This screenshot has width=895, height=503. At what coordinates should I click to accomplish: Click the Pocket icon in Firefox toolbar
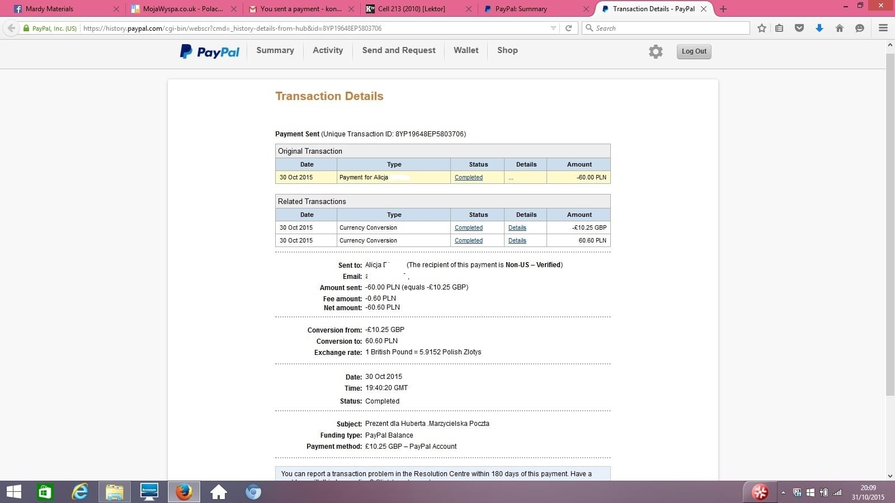click(x=799, y=28)
